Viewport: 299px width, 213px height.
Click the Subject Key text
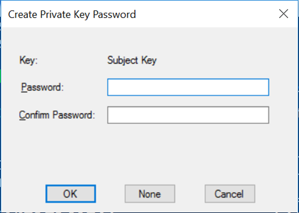[x=132, y=60]
